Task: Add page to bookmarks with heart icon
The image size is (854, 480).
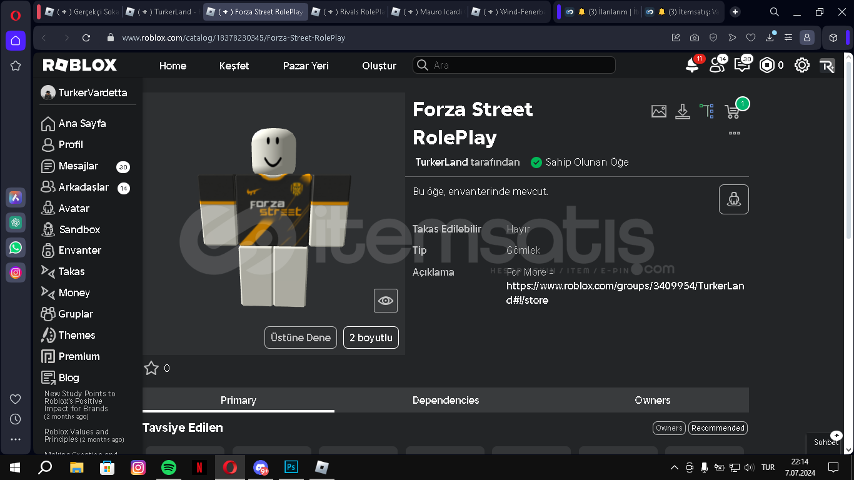Action: (751, 37)
